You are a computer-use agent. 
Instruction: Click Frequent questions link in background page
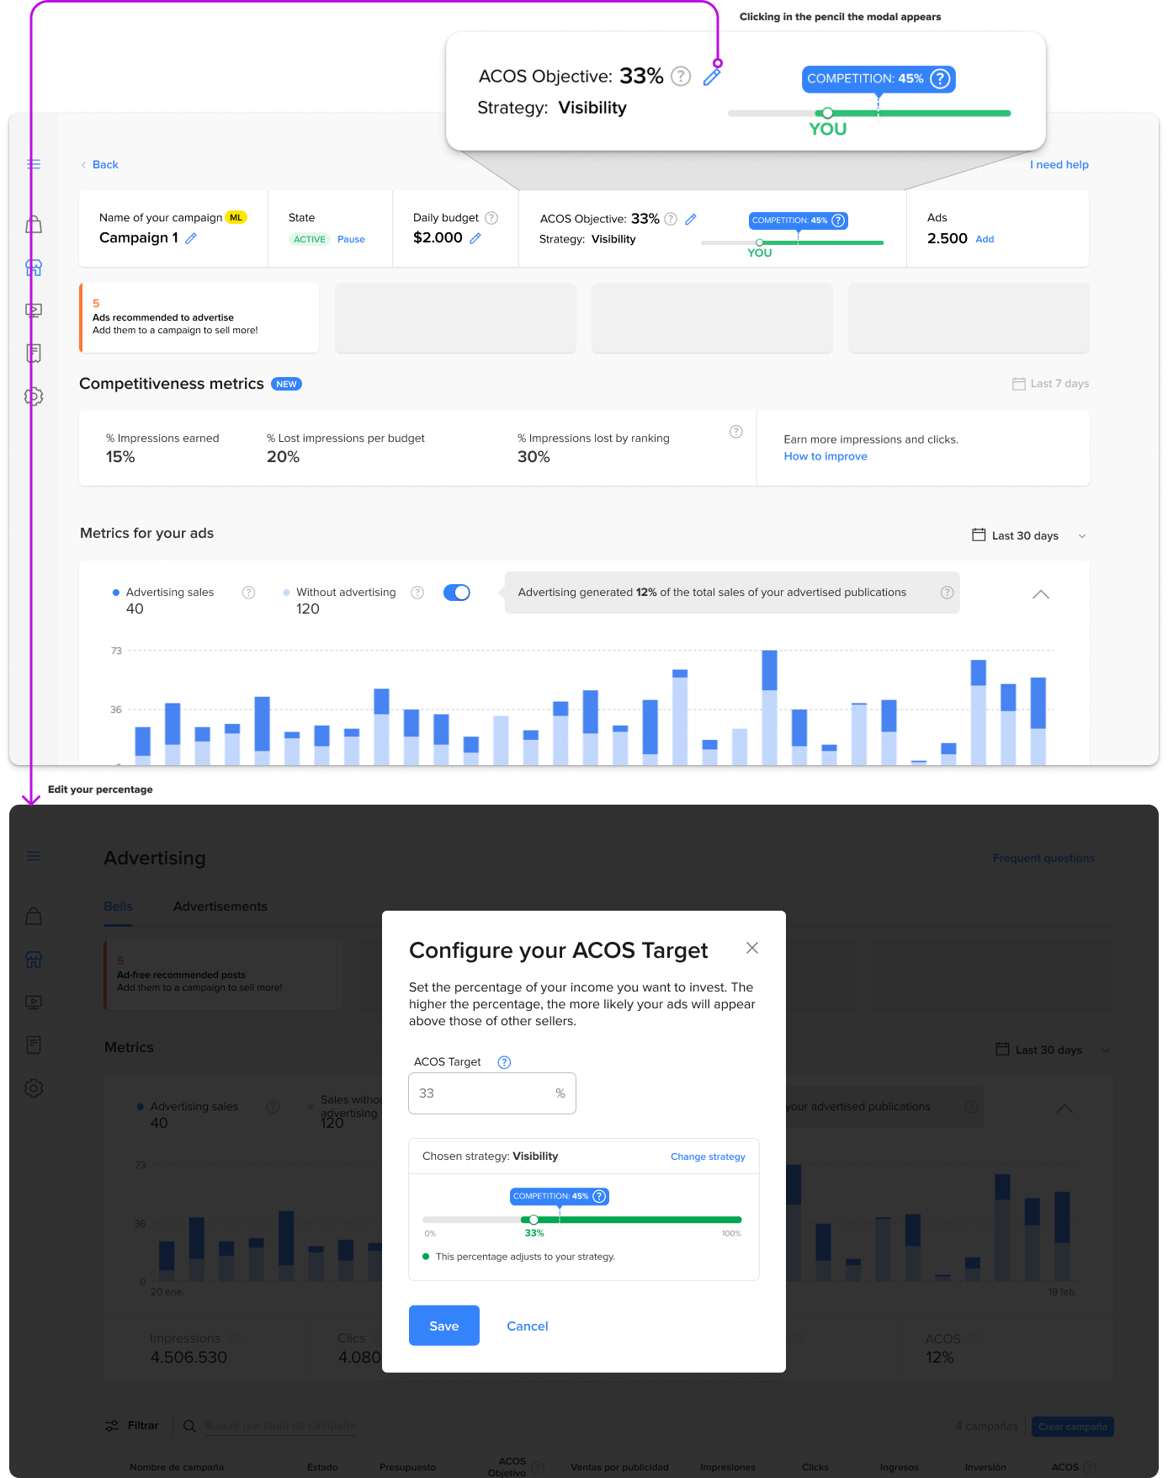(1043, 858)
